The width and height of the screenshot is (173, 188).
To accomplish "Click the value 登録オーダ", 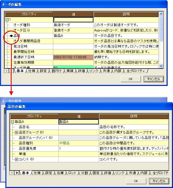I will [62, 30].
